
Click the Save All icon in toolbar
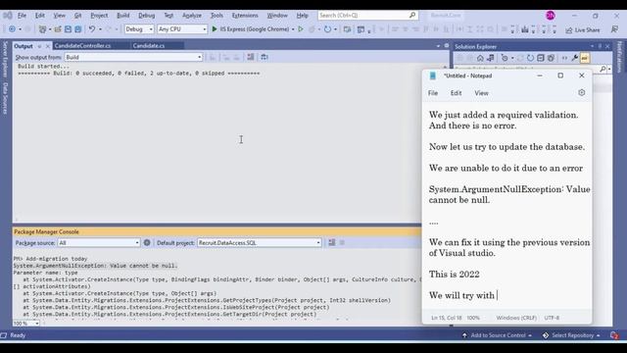point(78,29)
